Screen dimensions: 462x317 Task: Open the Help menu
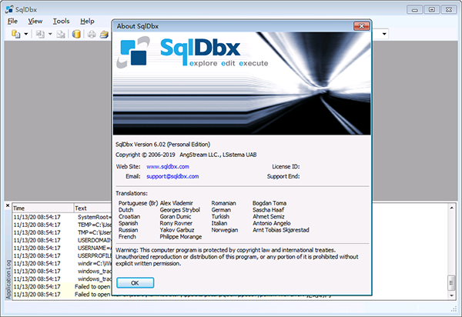87,21
